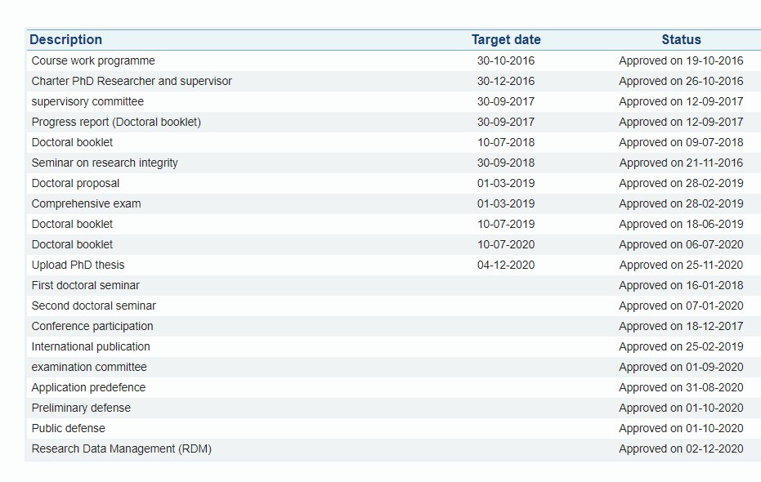761x482 pixels.
Task: Click 'Application predefence' description
Action: click(x=88, y=387)
